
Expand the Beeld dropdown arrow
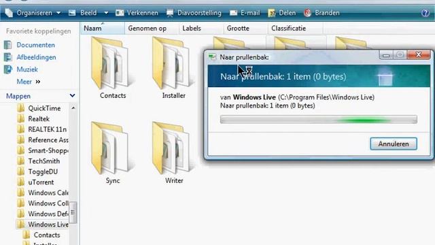106,13
